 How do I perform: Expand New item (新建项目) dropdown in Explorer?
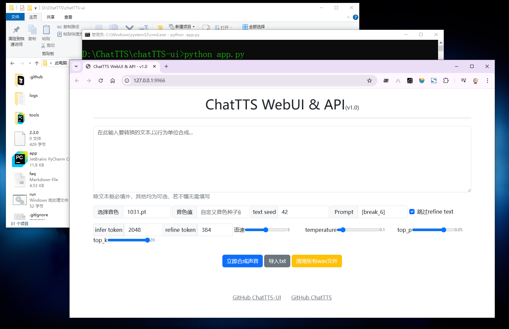[x=182, y=27]
